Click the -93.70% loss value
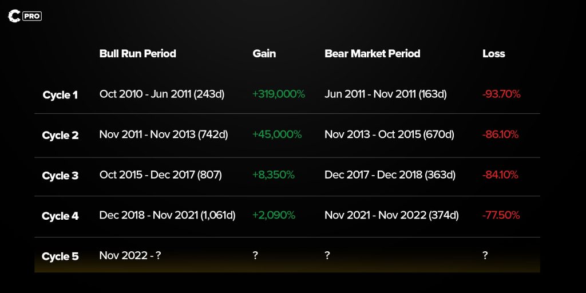Image resolution: width=586 pixels, height=293 pixels. 501,94
